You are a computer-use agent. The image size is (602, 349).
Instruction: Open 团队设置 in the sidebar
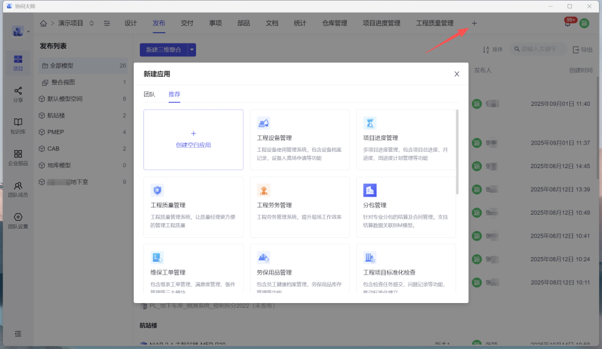(18, 221)
